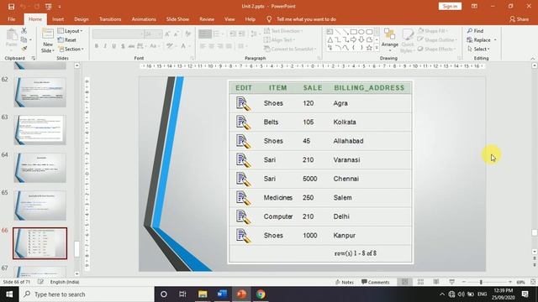The image size is (538, 302).
Task: Switch to the Transitions tab
Action: (110, 19)
